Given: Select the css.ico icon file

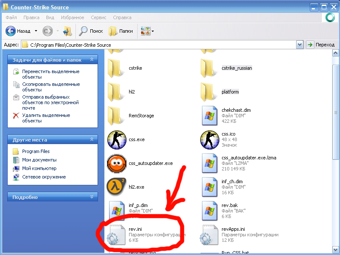Looking at the screenshot, I should click(x=210, y=140).
